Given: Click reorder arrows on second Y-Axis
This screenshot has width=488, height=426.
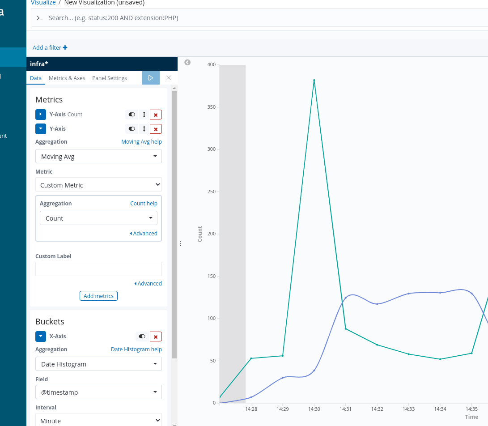Looking at the screenshot, I should 144,129.
